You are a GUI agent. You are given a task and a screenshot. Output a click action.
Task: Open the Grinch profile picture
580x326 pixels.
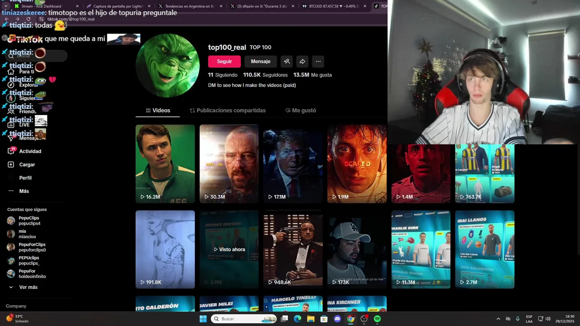point(168,66)
